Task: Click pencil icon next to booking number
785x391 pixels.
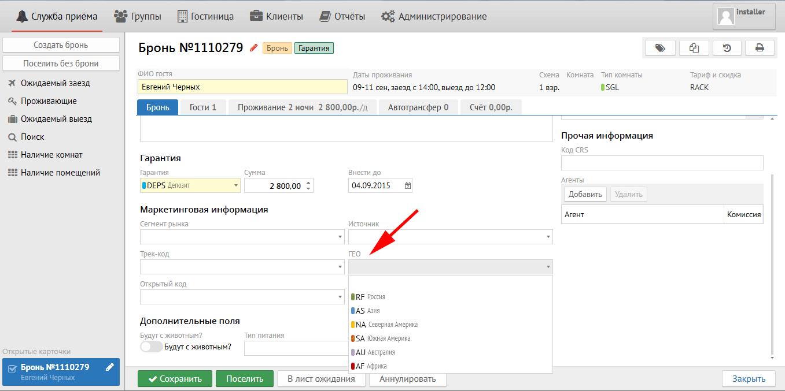Action: (253, 48)
